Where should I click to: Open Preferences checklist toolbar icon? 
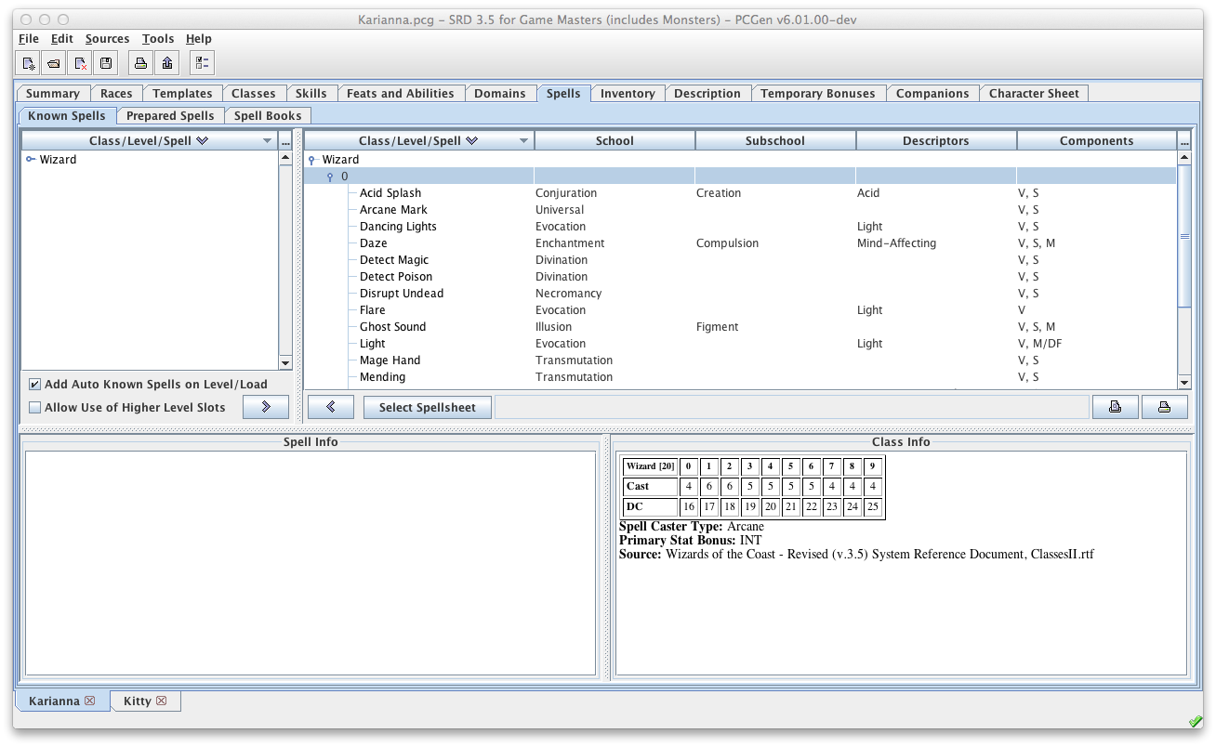coord(202,63)
